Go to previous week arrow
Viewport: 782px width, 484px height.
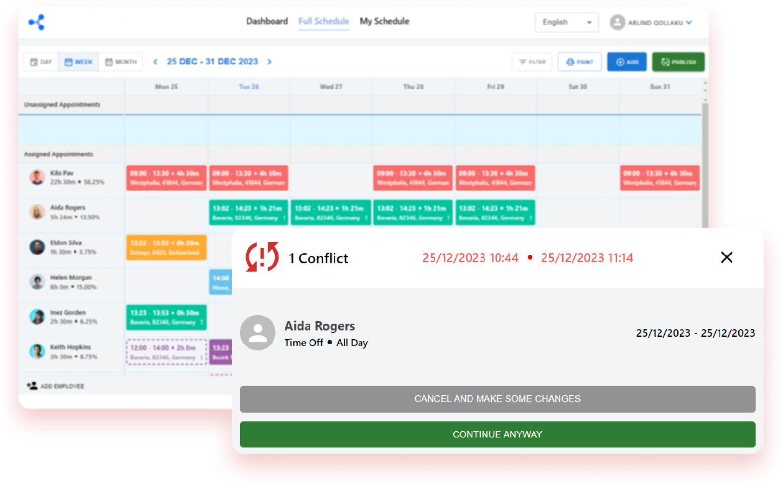155,62
